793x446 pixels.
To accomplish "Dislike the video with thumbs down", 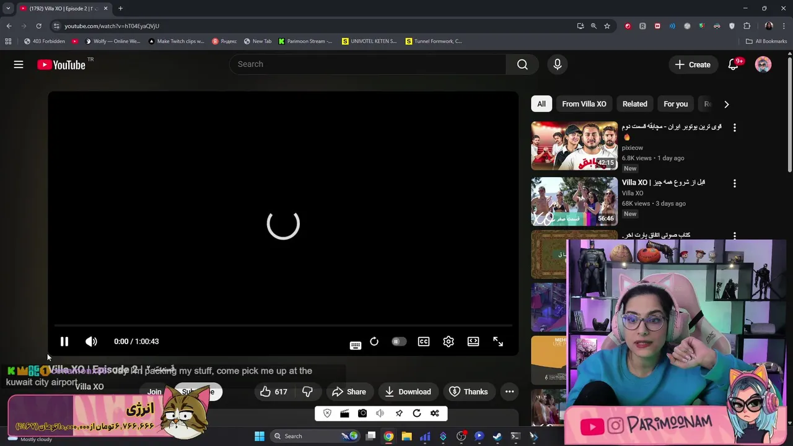I will (307, 391).
